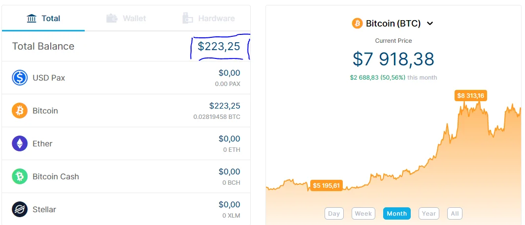
Task: Select the Day chart range
Action: (x=334, y=214)
